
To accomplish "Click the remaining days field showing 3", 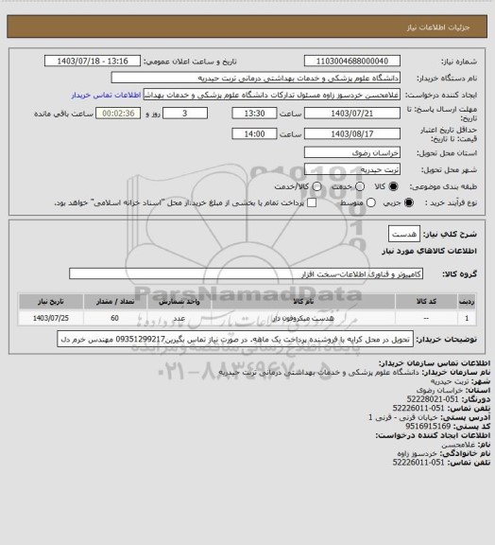I will point(185,114).
